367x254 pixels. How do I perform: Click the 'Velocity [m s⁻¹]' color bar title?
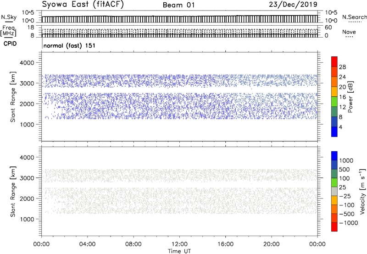pyautogui.click(x=362, y=191)
